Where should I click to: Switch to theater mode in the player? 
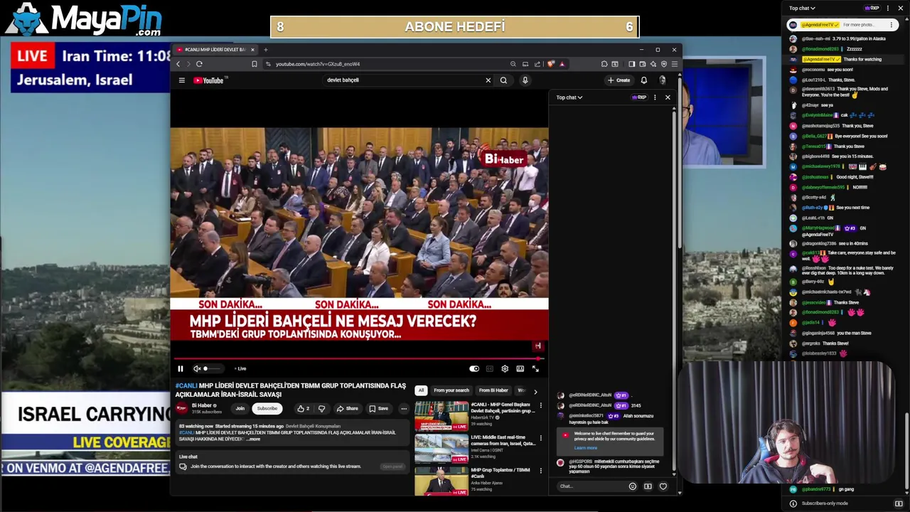[520, 368]
